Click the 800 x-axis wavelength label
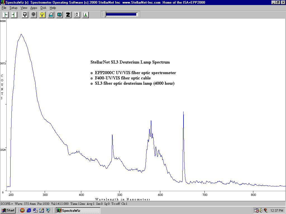 click(253, 195)
